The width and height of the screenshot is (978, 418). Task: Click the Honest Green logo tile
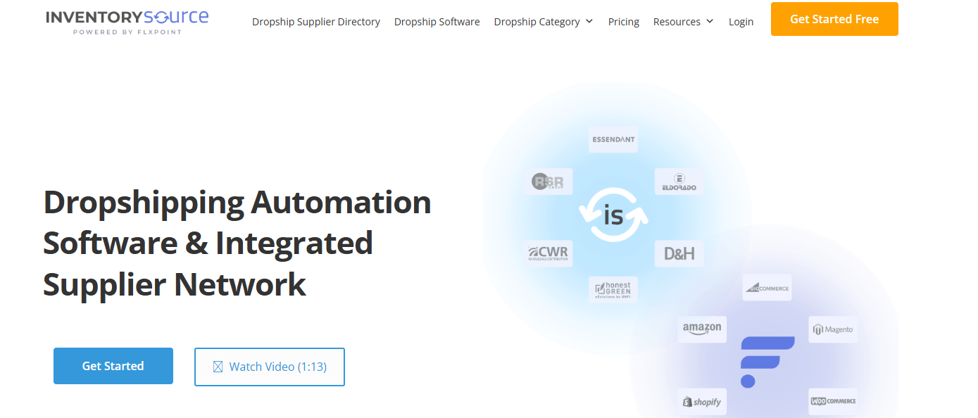pos(613,289)
